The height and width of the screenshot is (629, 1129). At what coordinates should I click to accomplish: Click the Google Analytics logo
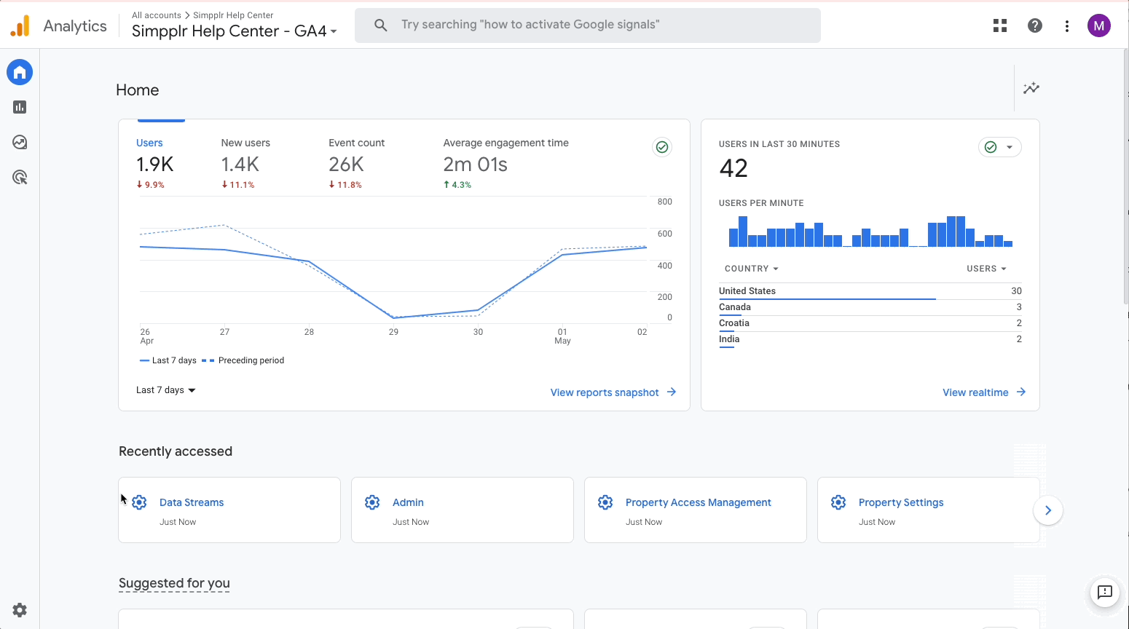(x=20, y=25)
